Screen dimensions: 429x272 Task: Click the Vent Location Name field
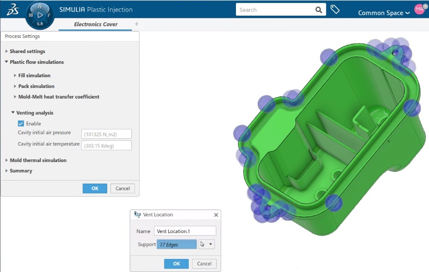(x=185, y=231)
